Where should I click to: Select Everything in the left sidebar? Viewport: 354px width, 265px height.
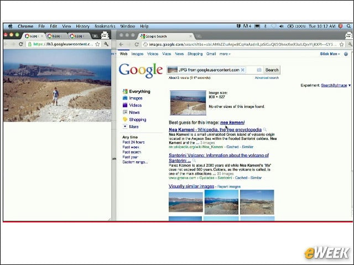click(139, 91)
